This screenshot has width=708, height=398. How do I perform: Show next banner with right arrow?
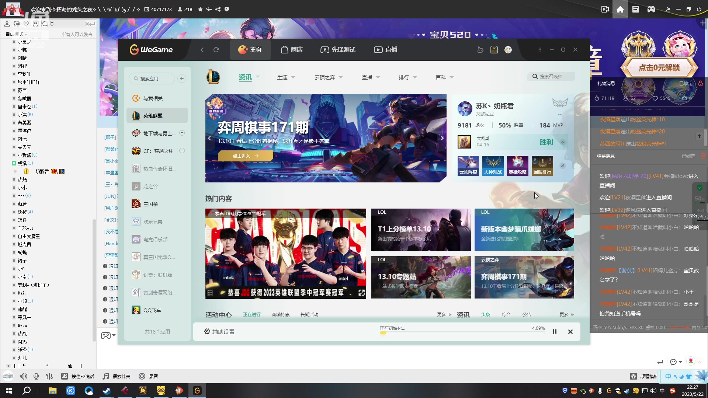pos(442,138)
